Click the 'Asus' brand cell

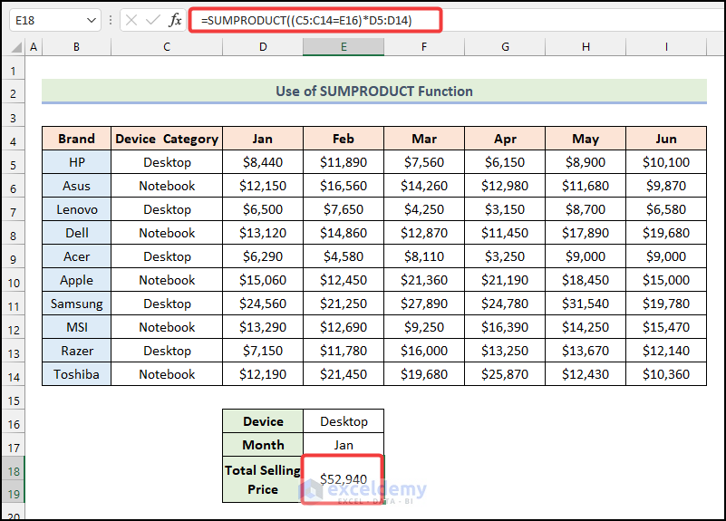(x=76, y=186)
